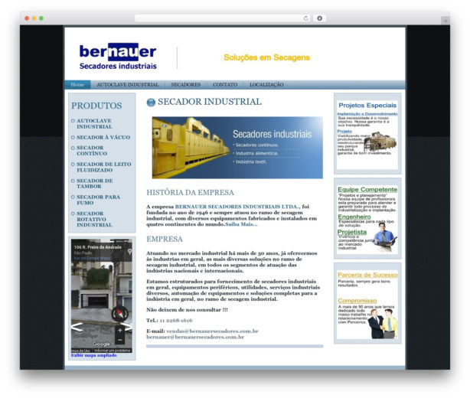Go to CONTATO menu item
Image resolution: width=470 pixels, height=398 pixels.
pos(225,85)
